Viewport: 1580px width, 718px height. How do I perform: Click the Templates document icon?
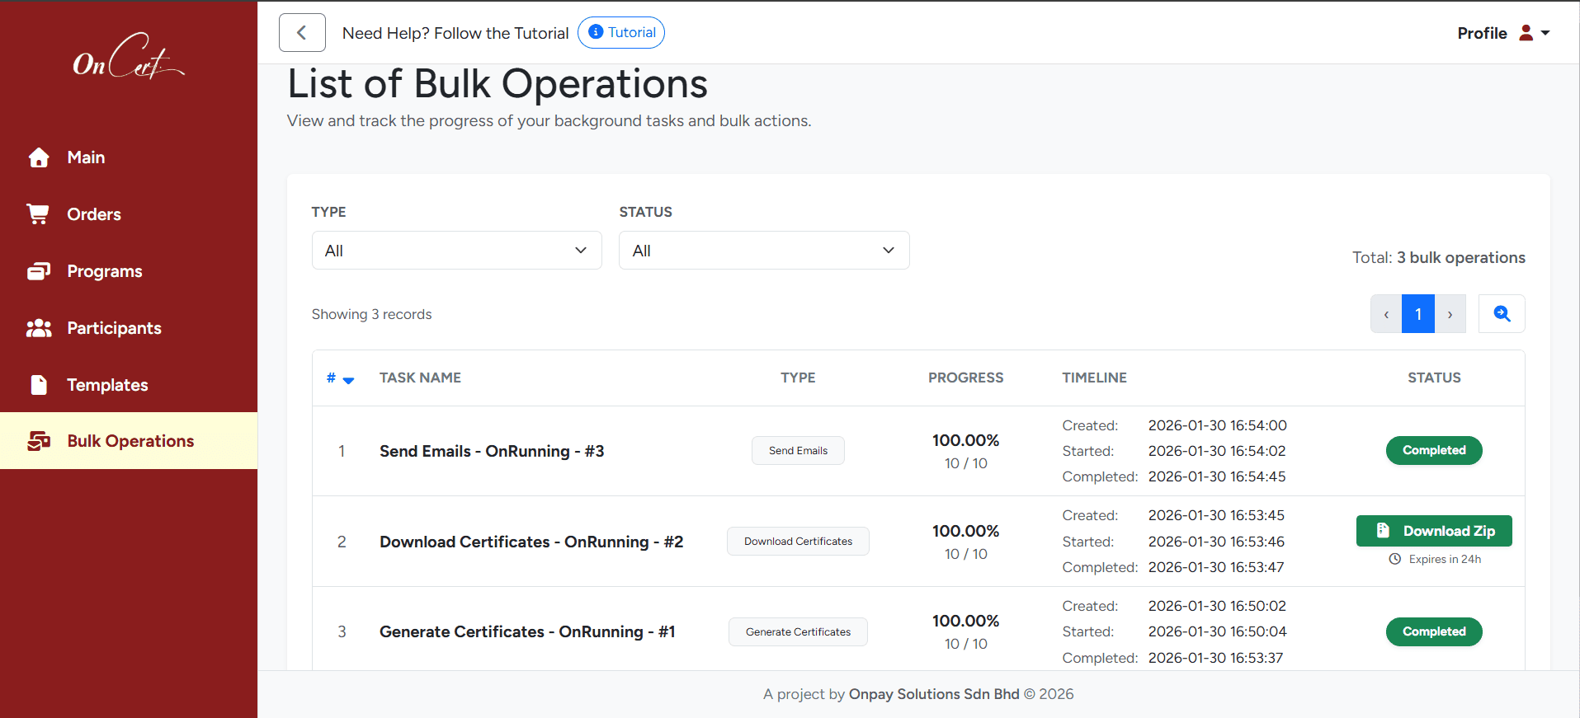pyautogui.click(x=39, y=385)
